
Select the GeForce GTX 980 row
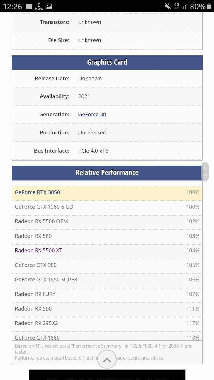107,265
